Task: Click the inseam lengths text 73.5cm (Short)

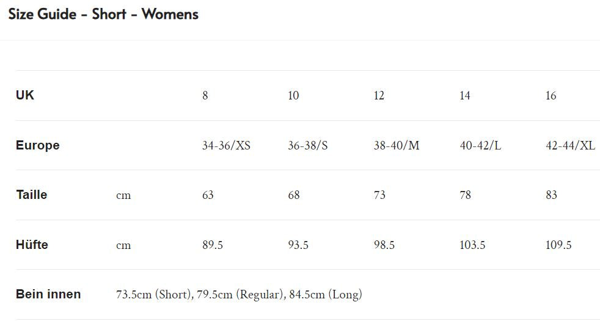Action: (x=153, y=295)
